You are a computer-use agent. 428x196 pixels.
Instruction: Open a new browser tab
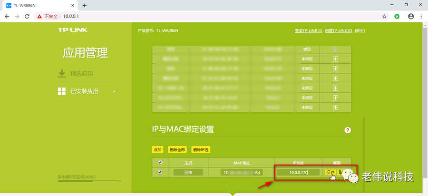(85, 5)
